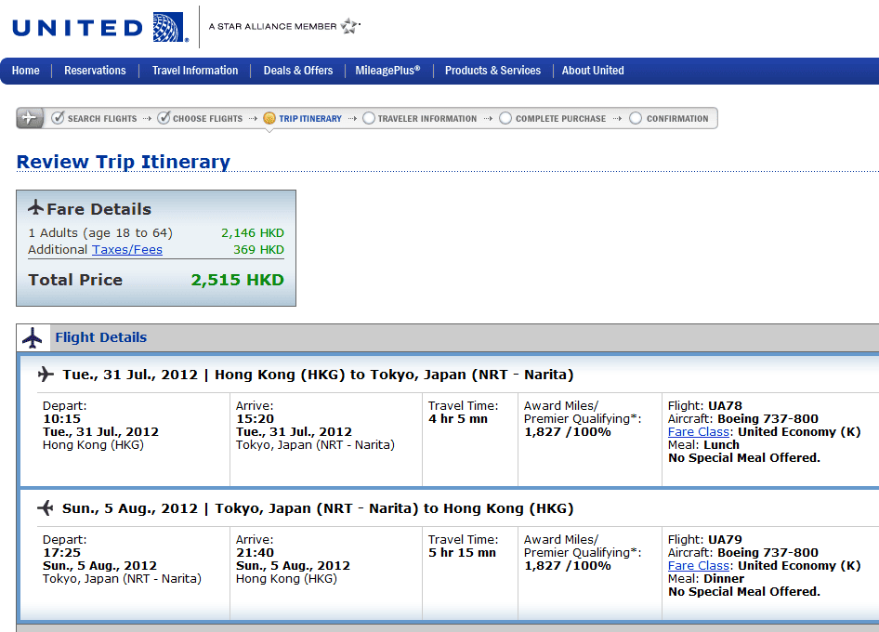Open Fare Class link for flight UA79

click(x=699, y=566)
